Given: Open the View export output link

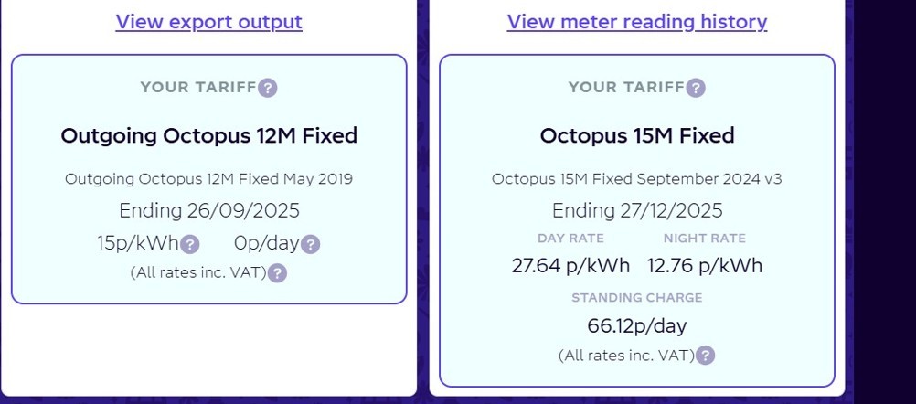Looking at the screenshot, I should pos(209,22).
